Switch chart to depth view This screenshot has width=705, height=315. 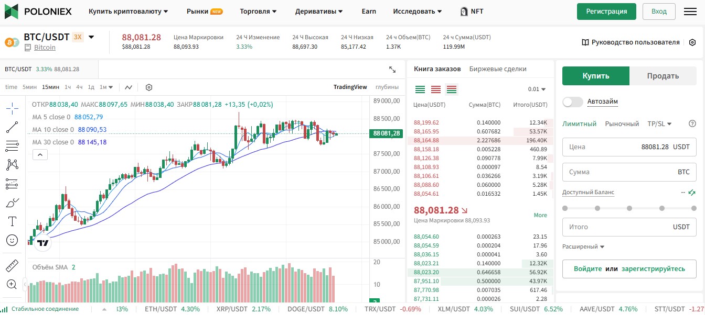[387, 87]
